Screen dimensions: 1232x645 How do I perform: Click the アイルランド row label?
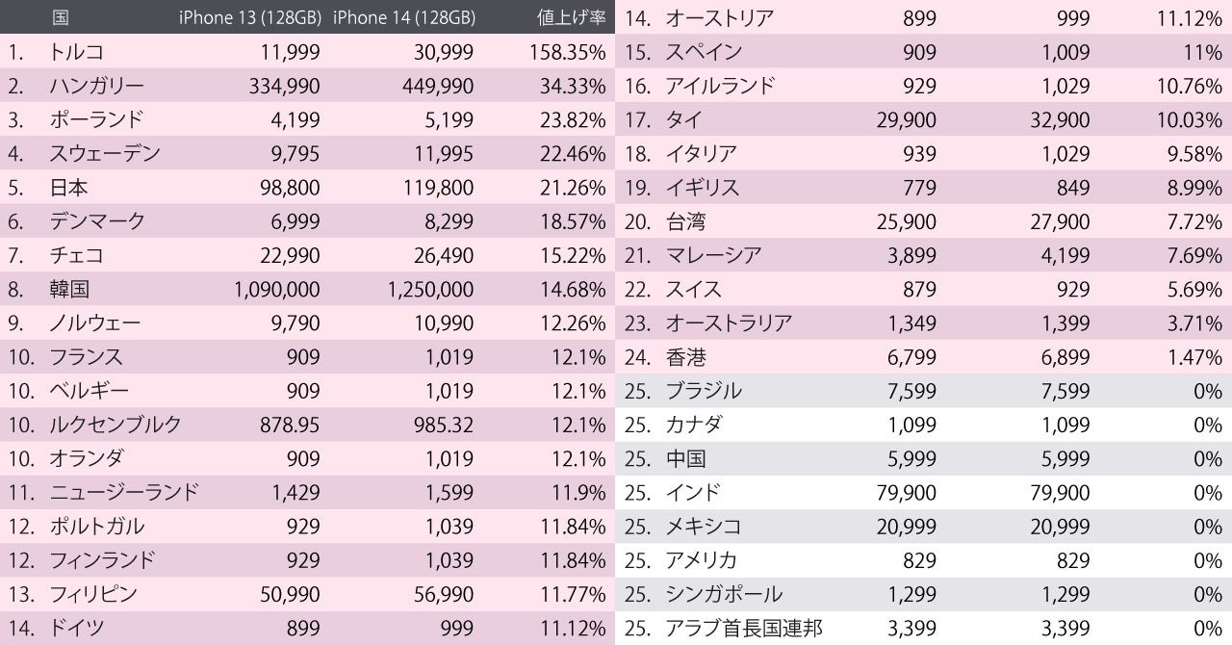click(x=719, y=86)
